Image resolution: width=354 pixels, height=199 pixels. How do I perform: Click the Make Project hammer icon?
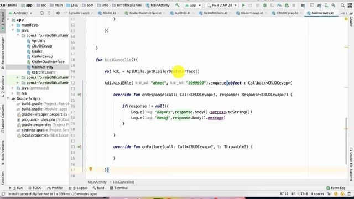[178, 5]
